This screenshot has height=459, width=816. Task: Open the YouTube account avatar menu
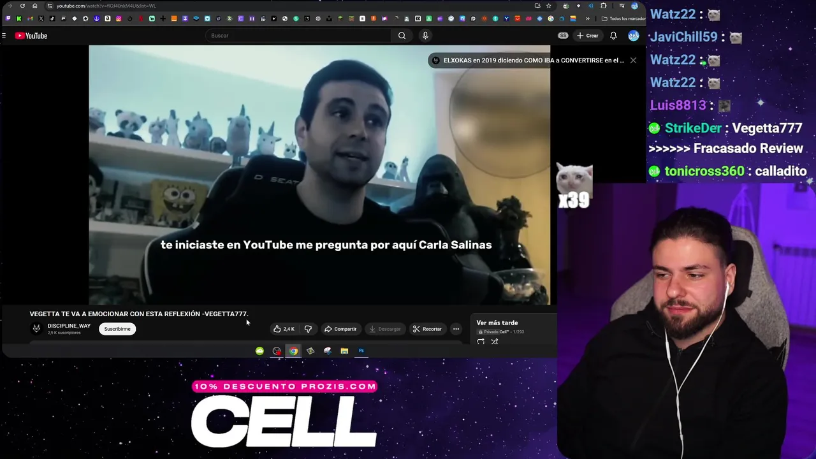click(634, 36)
